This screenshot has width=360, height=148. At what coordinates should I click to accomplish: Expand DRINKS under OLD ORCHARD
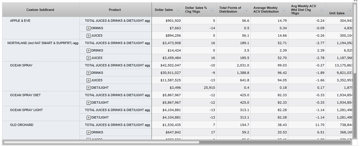(88, 133)
